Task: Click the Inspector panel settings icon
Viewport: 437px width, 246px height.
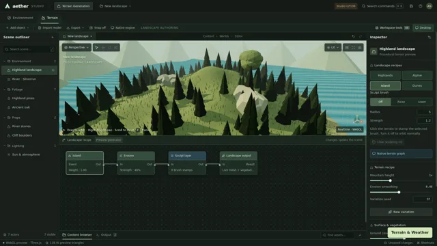Action: [429, 37]
